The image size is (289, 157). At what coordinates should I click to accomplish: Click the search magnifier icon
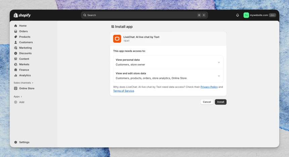pyautogui.click(x=85, y=15)
